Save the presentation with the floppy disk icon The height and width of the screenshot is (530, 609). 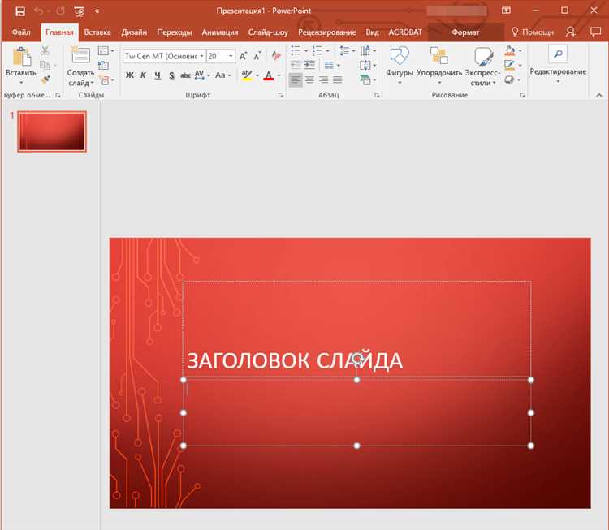[x=20, y=11]
